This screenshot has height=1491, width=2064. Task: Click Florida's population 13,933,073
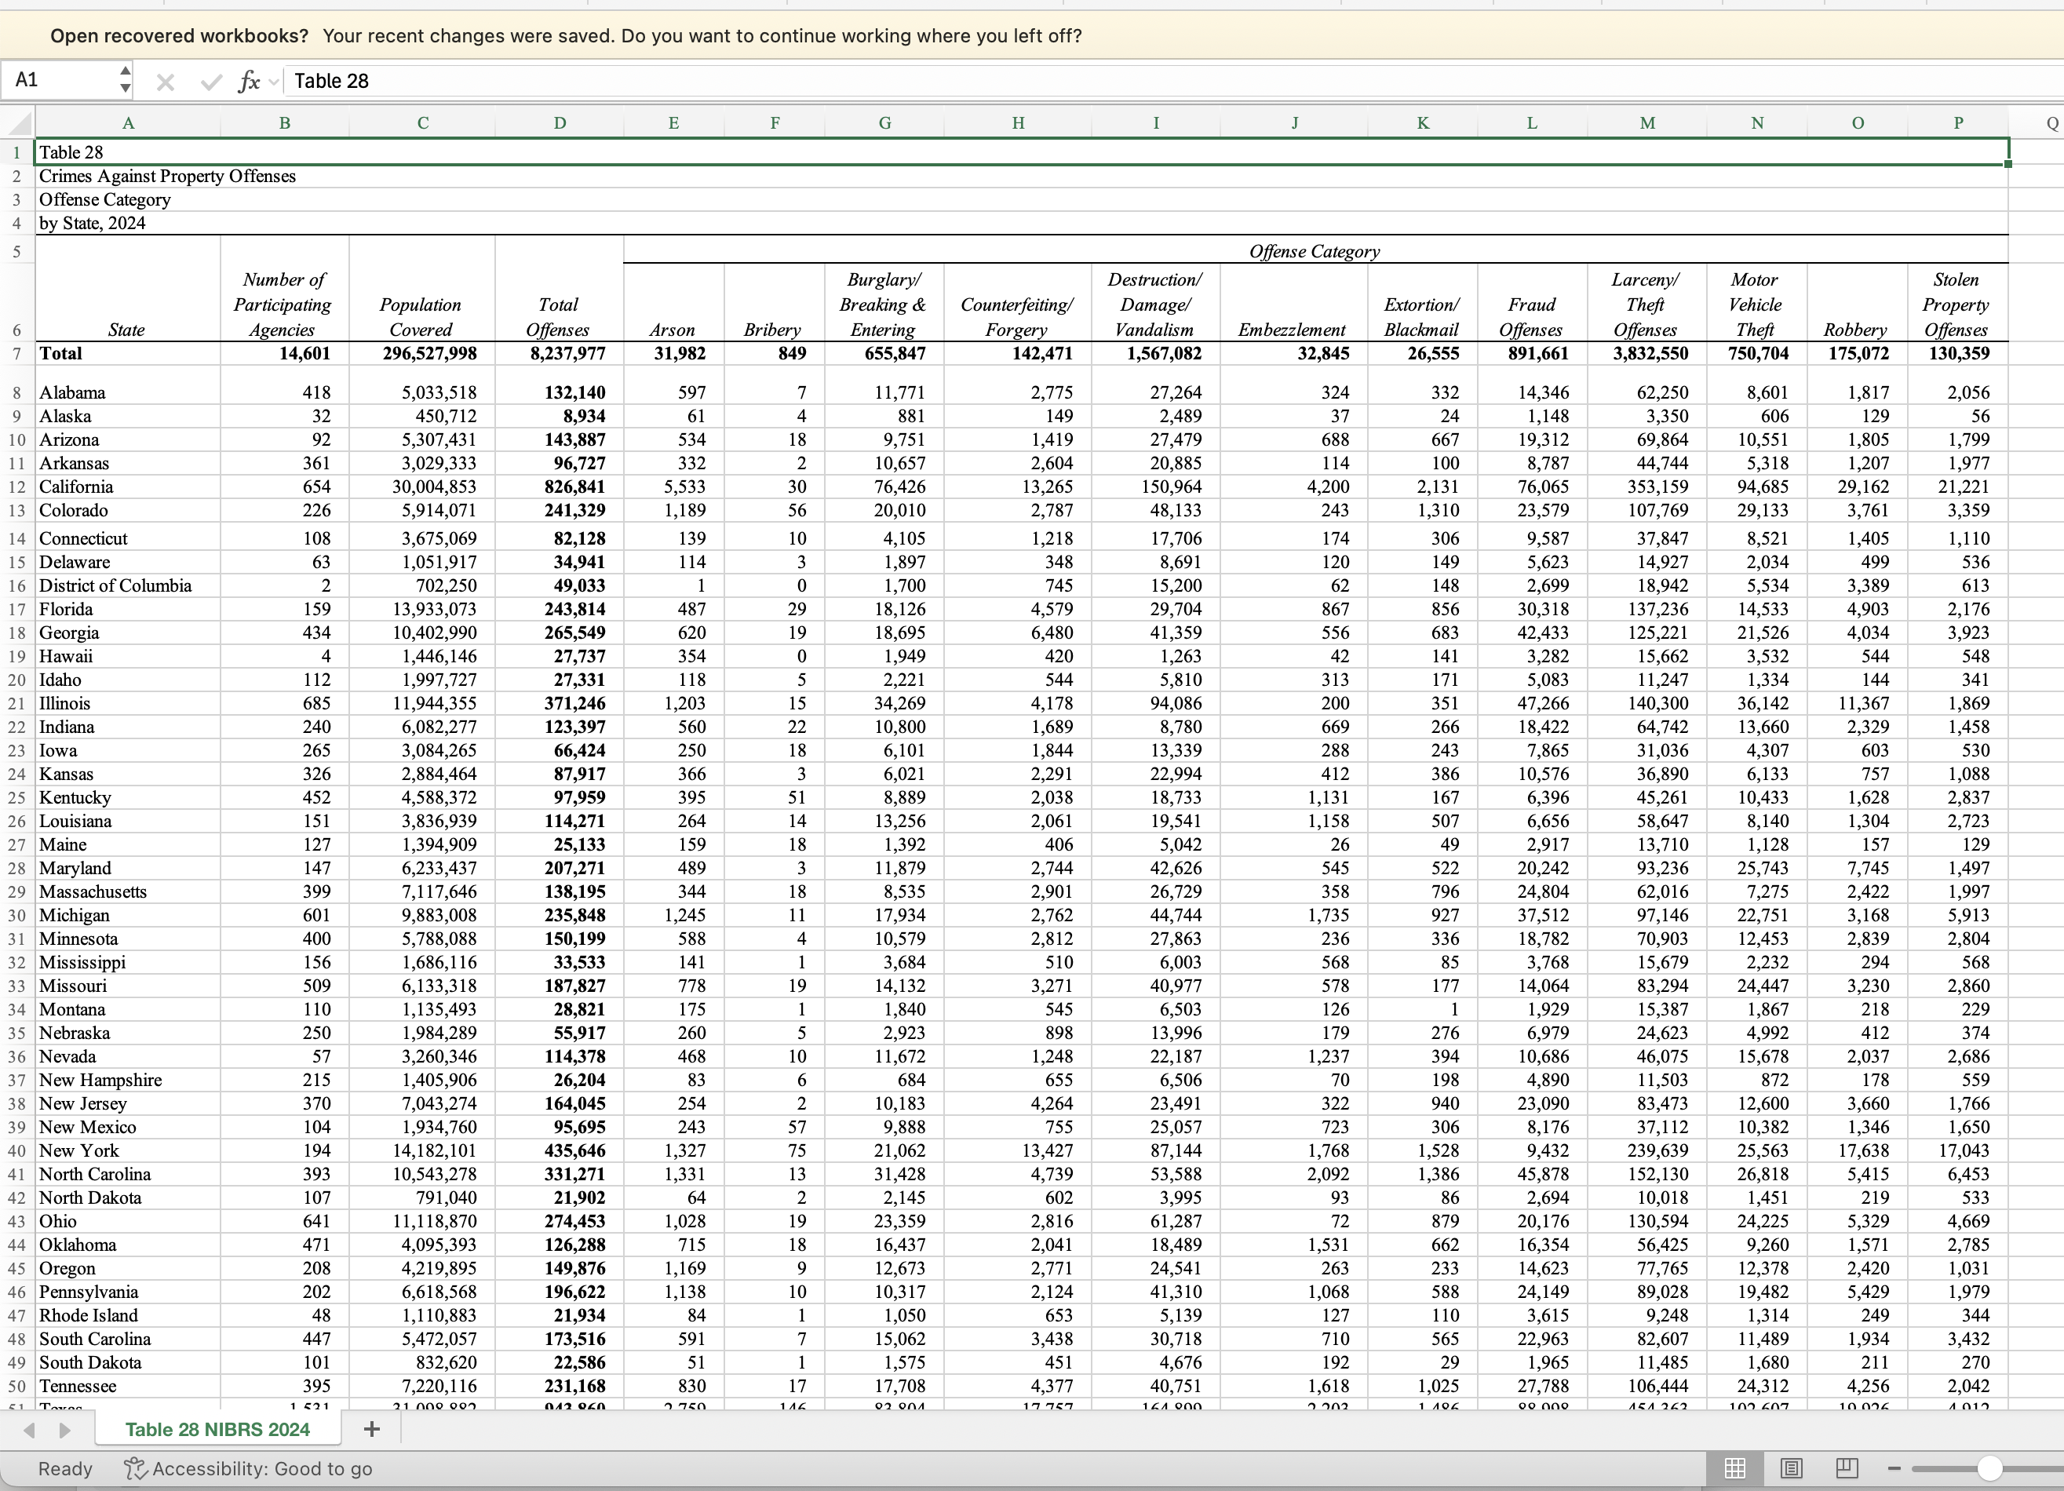coord(422,609)
